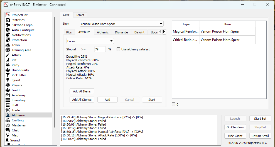This screenshot has height=147, width=275.
Task: Enable the Use alchemy catalyst checkbox
Action: [118, 49]
